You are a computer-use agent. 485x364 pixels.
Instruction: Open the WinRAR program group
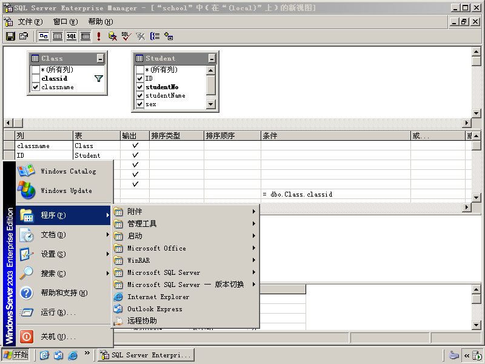185,260
